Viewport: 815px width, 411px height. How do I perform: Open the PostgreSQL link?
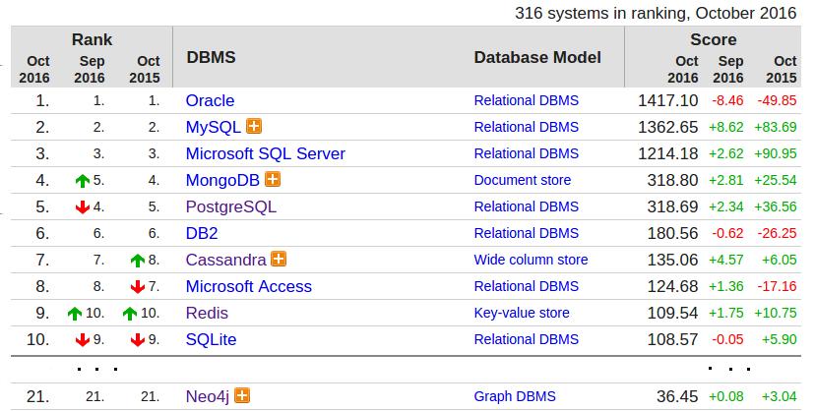[x=230, y=206]
